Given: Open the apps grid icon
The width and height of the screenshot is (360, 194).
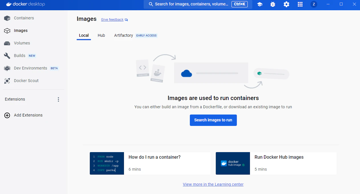Looking at the screenshot, I should pos(300,4).
